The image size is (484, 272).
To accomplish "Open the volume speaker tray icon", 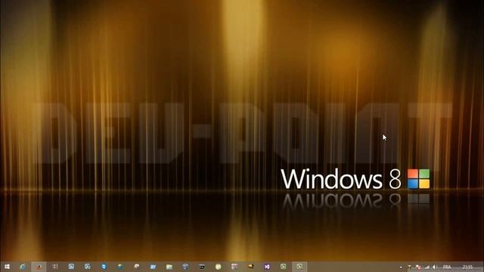I will pos(434,267).
